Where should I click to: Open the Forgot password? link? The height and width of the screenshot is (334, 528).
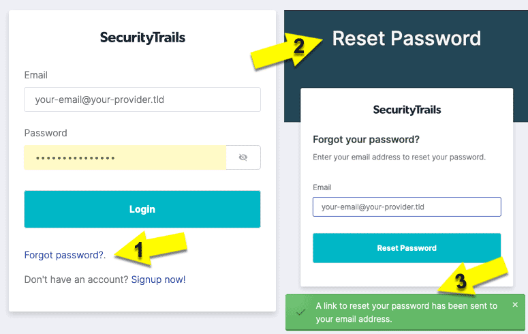tap(64, 255)
